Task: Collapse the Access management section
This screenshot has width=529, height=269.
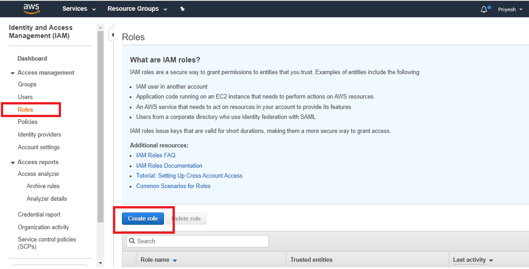Action: tap(13, 73)
